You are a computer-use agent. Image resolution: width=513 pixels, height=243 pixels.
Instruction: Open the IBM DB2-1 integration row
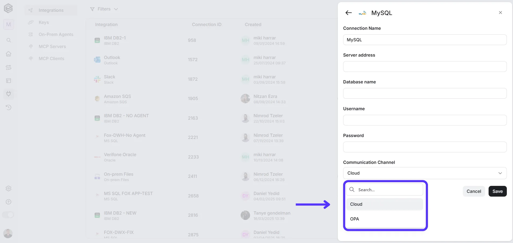pyautogui.click(x=211, y=40)
